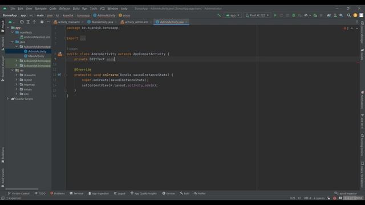Screen dimensions: 365x205
Task: Expand the Gradle Scripts node
Action: click(x=9, y=99)
